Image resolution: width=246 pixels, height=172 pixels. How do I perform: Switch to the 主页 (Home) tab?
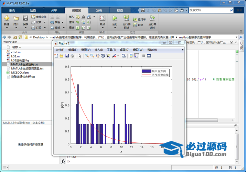pyautogui.click(x=12, y=10)
